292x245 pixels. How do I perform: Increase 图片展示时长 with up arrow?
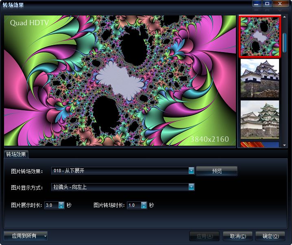(61, 203)
